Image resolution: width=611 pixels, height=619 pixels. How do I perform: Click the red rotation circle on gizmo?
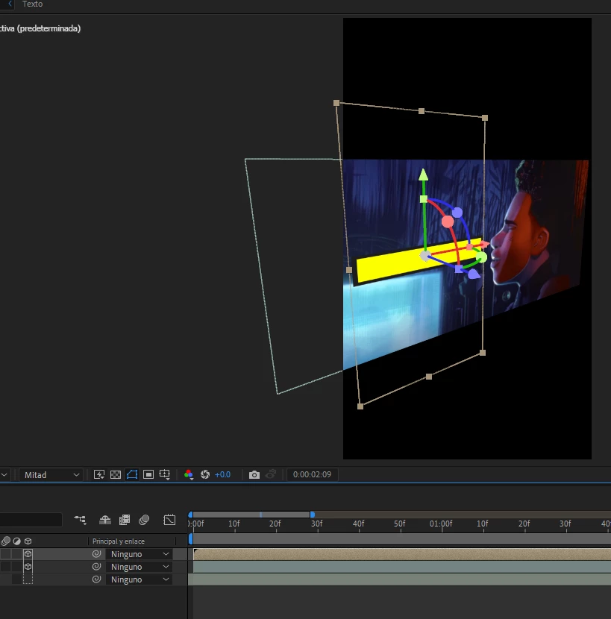[x=448, y=221]
